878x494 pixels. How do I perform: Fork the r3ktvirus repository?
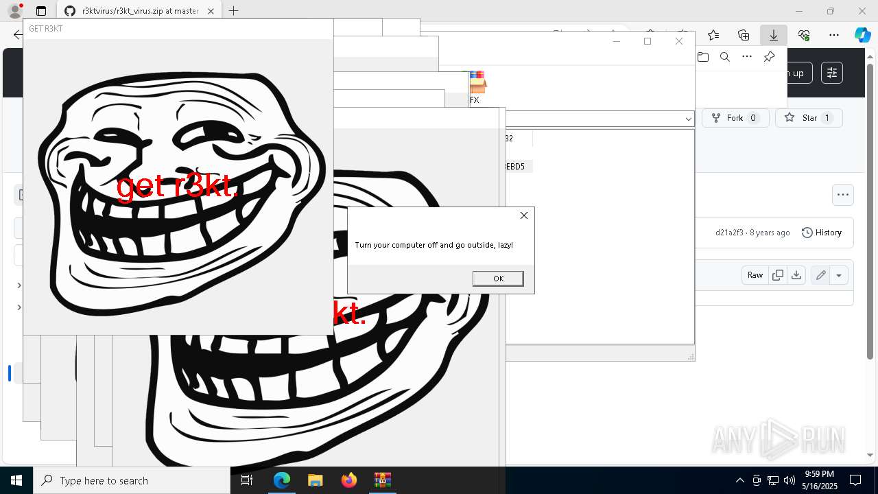click(x=735, y=118)
